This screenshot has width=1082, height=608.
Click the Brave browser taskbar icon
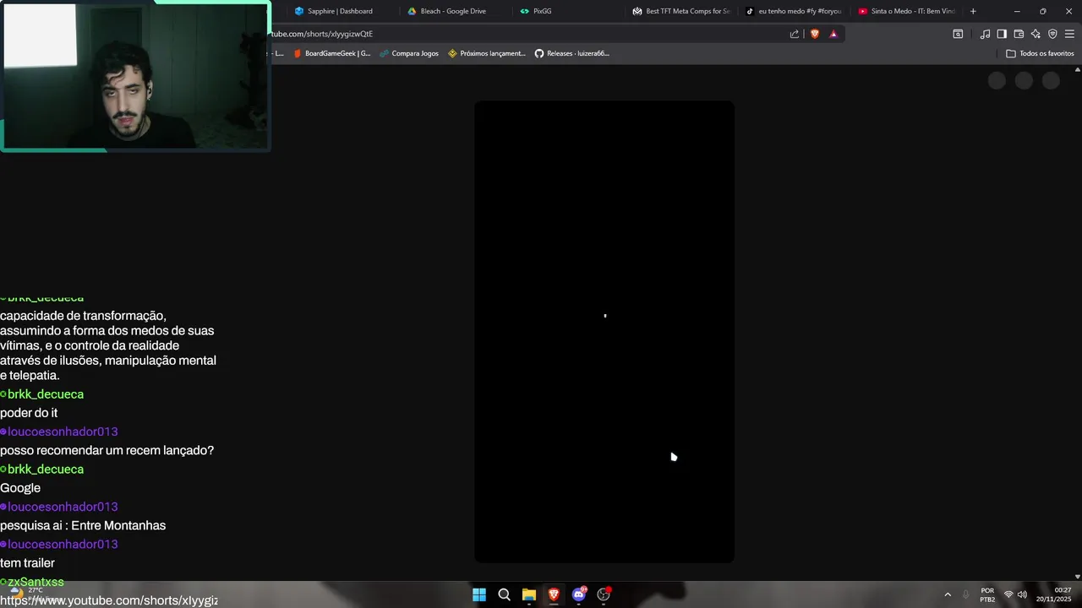coord(554,594)
